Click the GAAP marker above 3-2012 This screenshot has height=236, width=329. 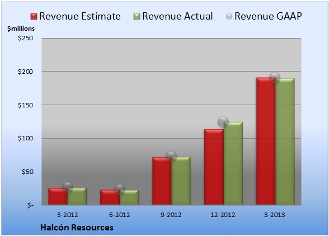click(x=68, y=187)
